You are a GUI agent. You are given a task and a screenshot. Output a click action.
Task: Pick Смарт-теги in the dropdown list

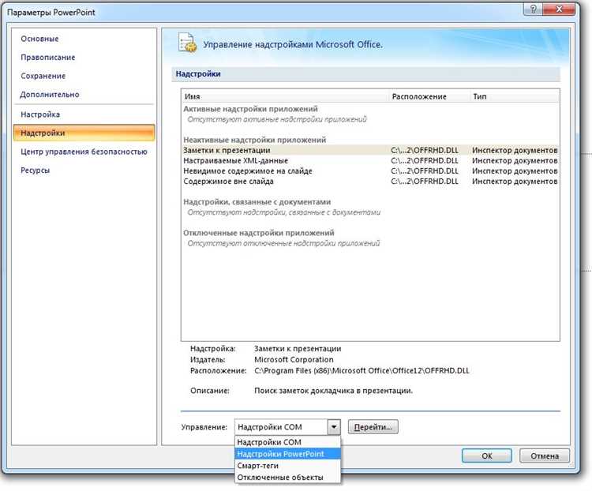point(260,466)
